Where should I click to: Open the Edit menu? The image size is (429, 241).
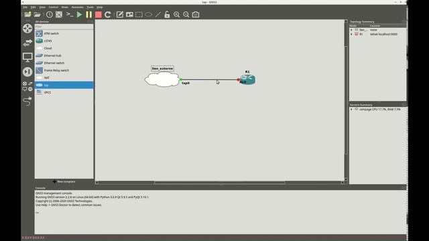[34, 7]
